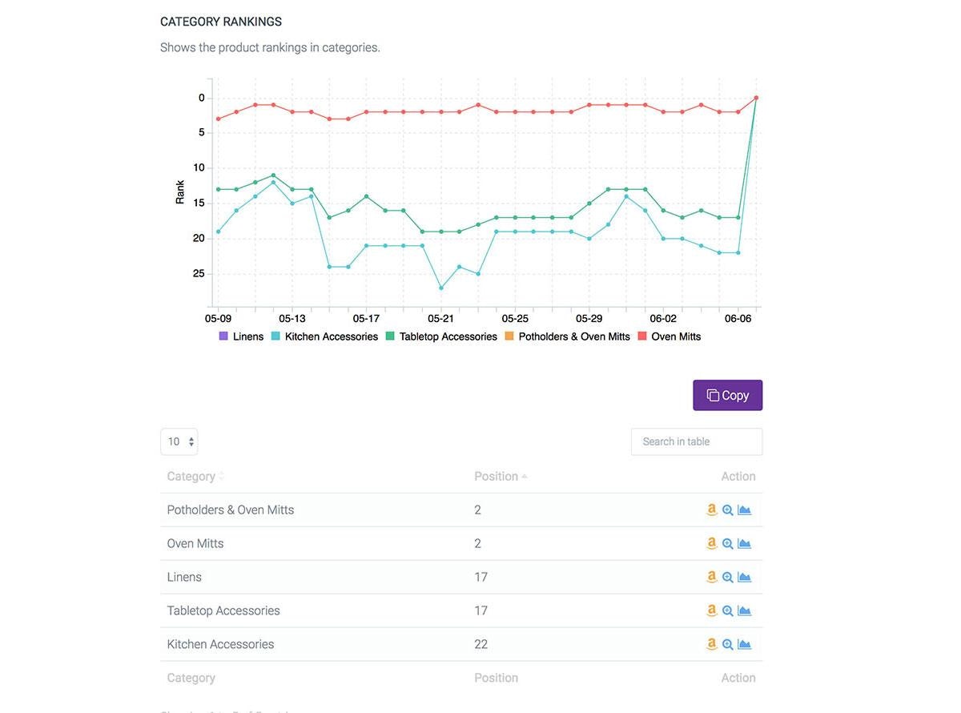
Task: Click inside the Search in table field
Action: coord(696,441)
